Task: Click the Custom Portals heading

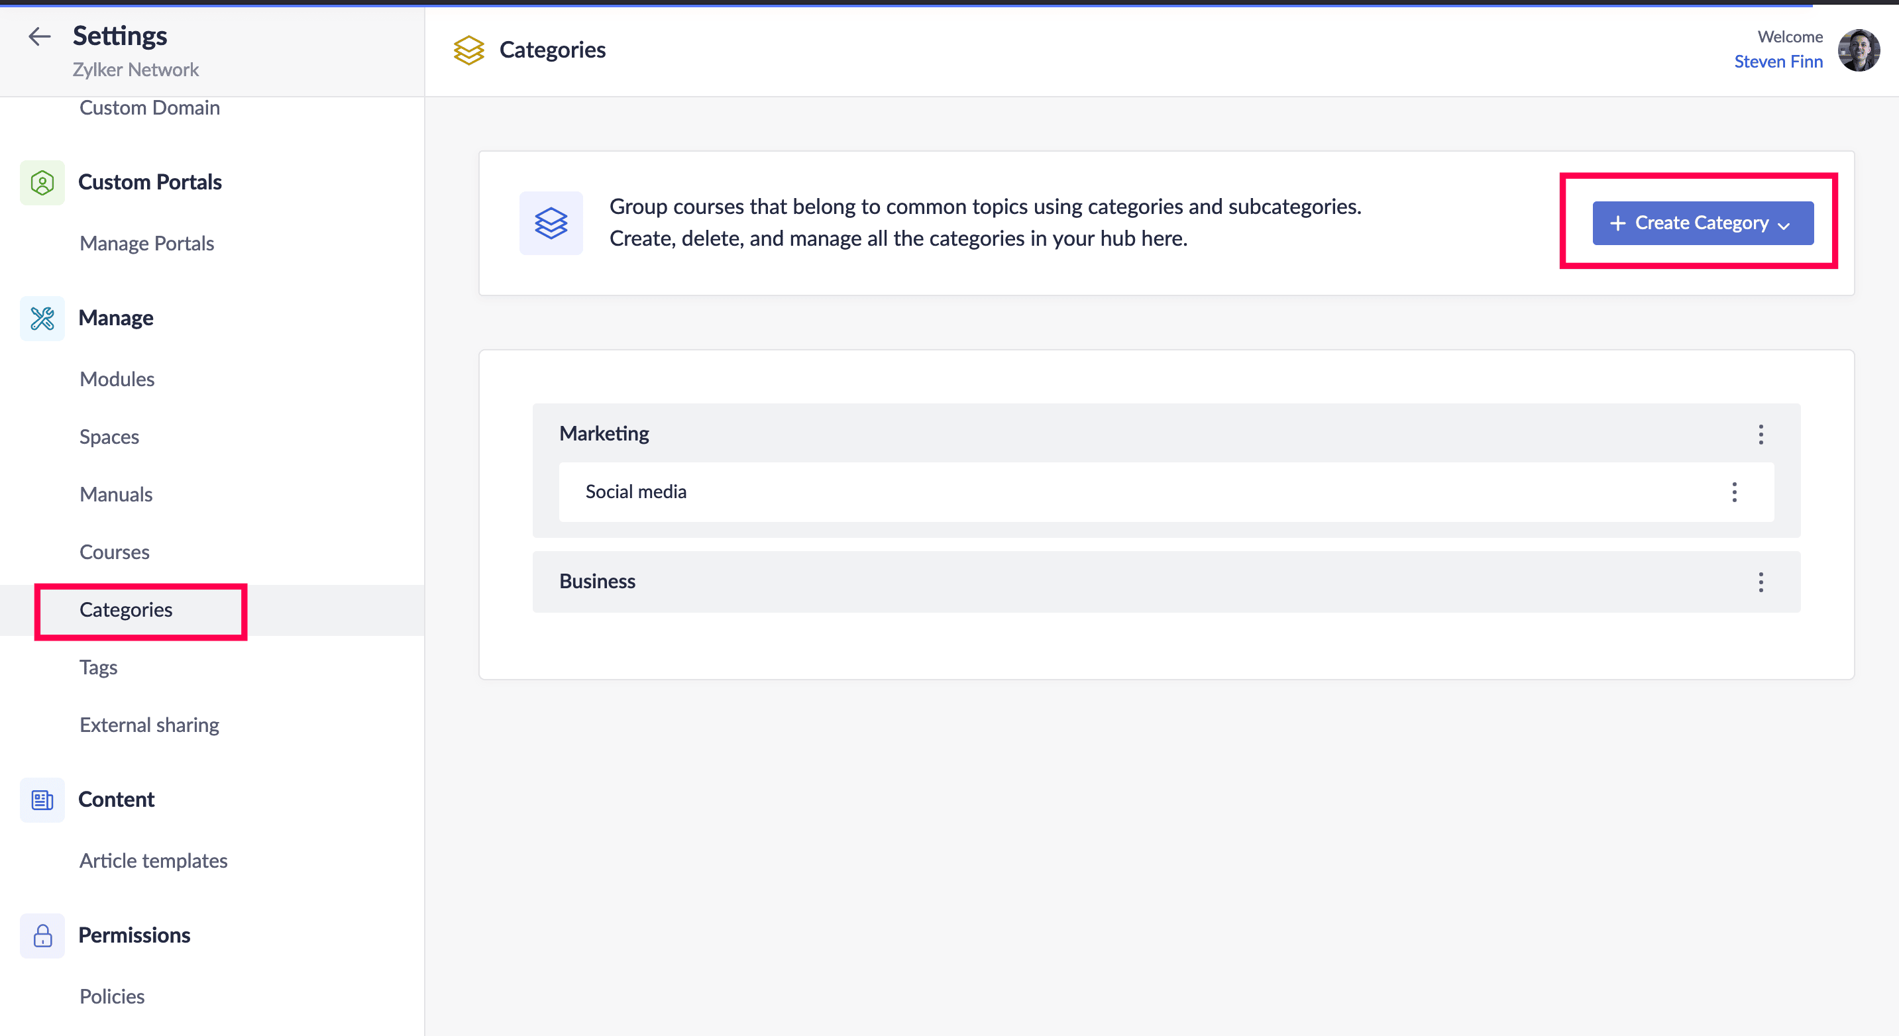Action: (150, 182)
